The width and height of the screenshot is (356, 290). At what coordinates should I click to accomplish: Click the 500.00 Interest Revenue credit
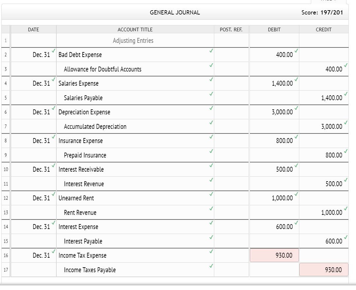(334, 184)
